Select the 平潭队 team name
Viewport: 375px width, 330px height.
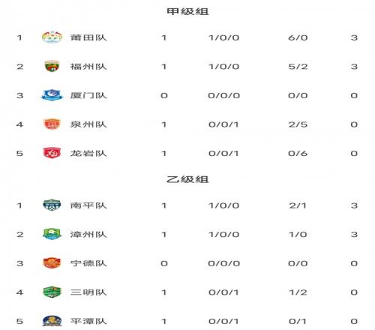tap(88, 321)
